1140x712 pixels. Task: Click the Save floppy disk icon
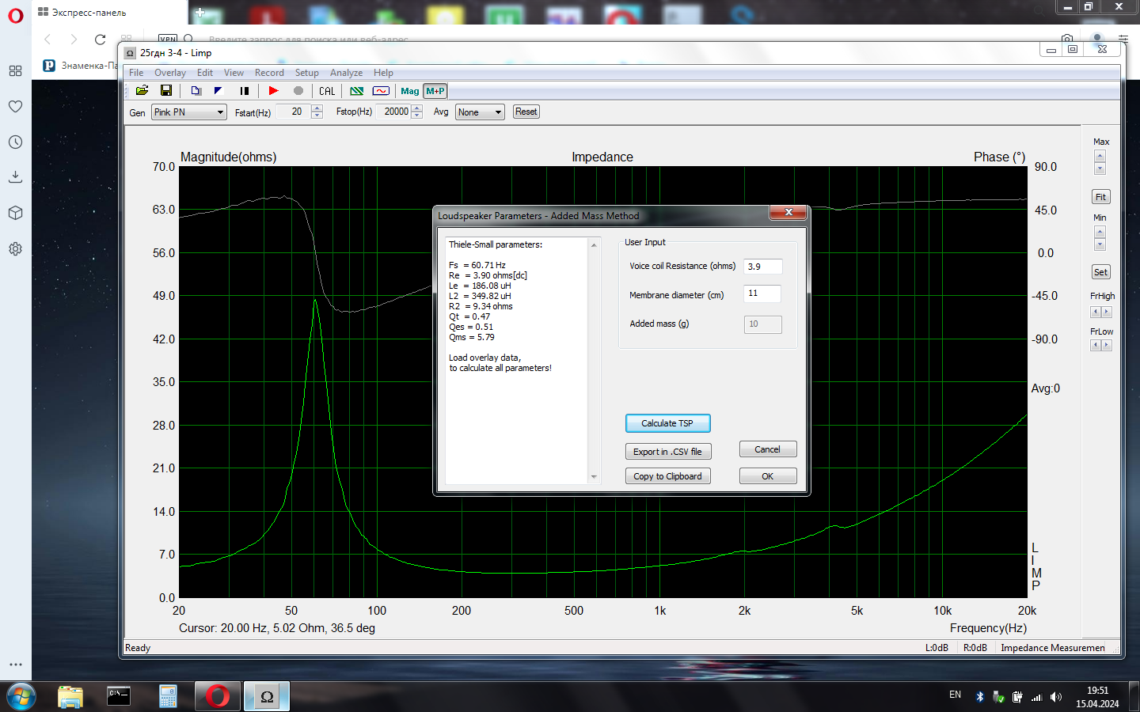[x=166, y=91]
